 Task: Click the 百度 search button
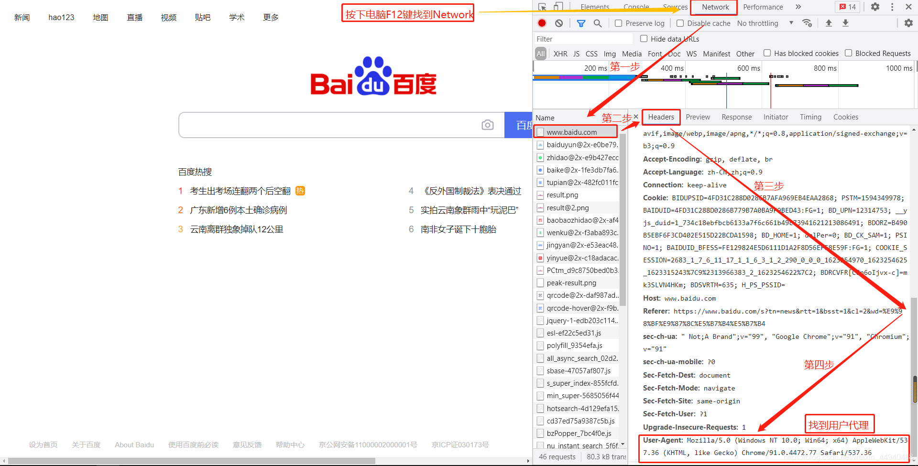(x=518, y=125)
